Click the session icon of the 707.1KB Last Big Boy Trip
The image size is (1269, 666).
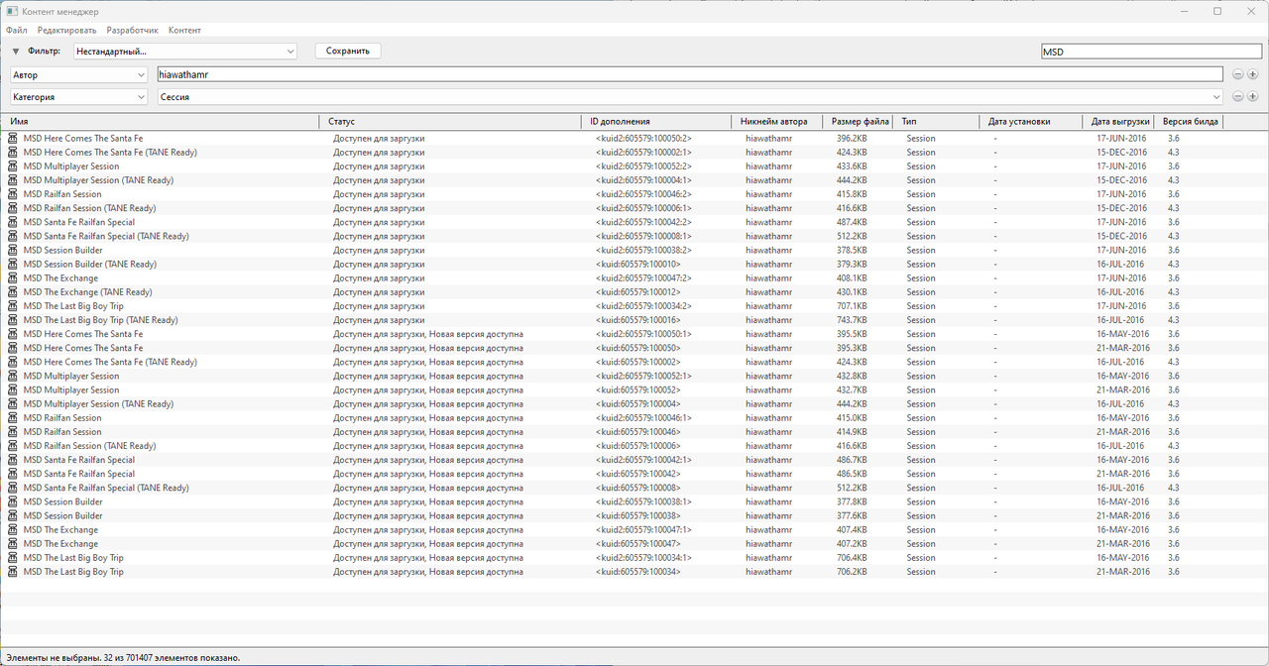(14, 306)
